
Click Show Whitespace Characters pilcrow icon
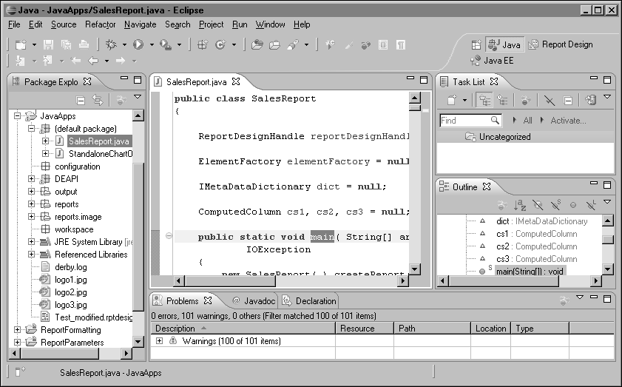pyautogui.click(x=401, y=45)
